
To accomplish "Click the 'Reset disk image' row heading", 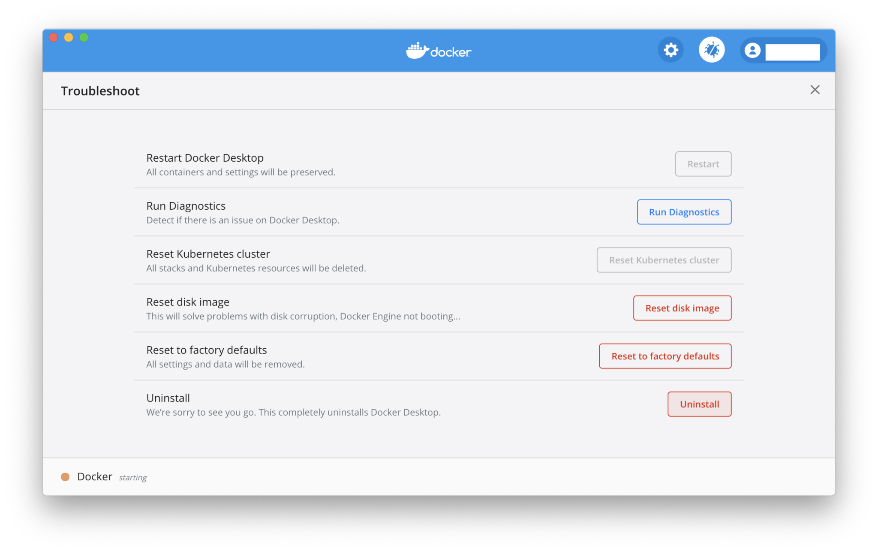I will 188,302.
